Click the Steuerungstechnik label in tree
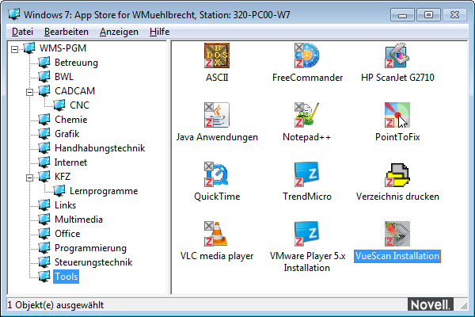This screenshot has width=475, height=317. click(x=93, y=262)
